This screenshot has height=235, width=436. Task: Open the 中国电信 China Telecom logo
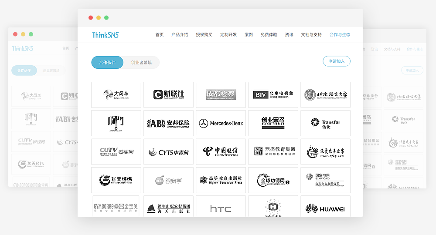tap(221, 151)
